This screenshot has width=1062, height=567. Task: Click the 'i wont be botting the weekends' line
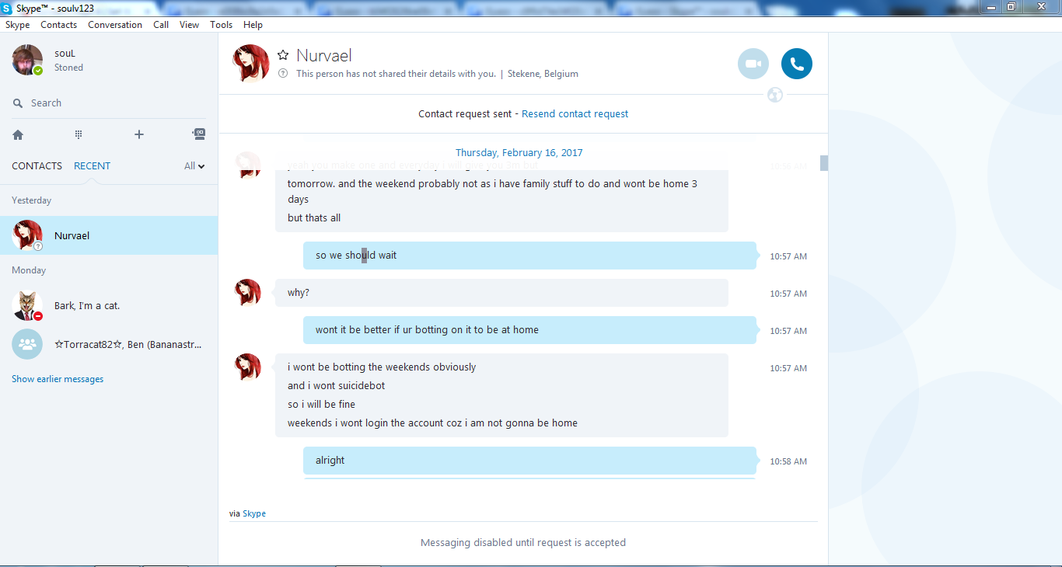click(382, 367)
